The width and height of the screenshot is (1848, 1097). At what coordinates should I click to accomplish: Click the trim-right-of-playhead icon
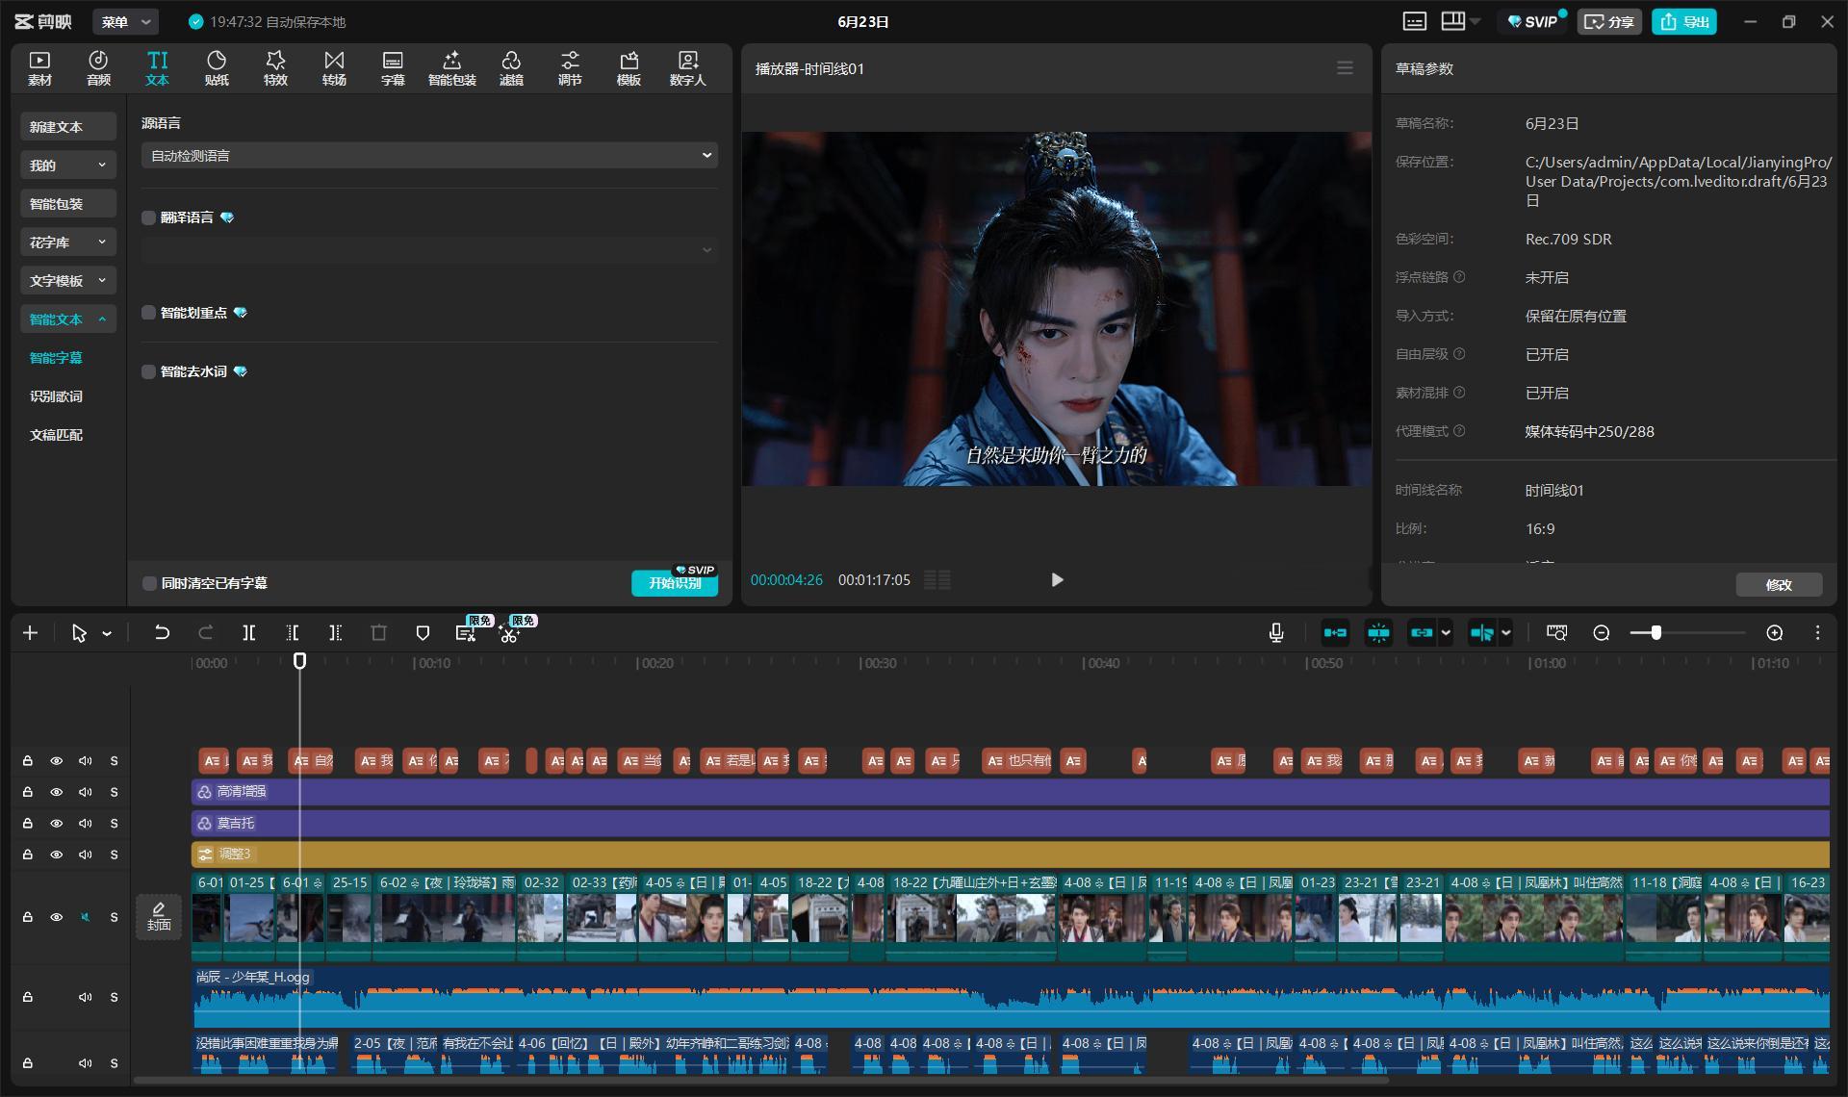335,633
